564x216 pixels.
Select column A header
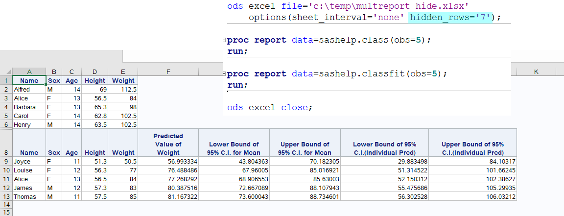[29, 72]
